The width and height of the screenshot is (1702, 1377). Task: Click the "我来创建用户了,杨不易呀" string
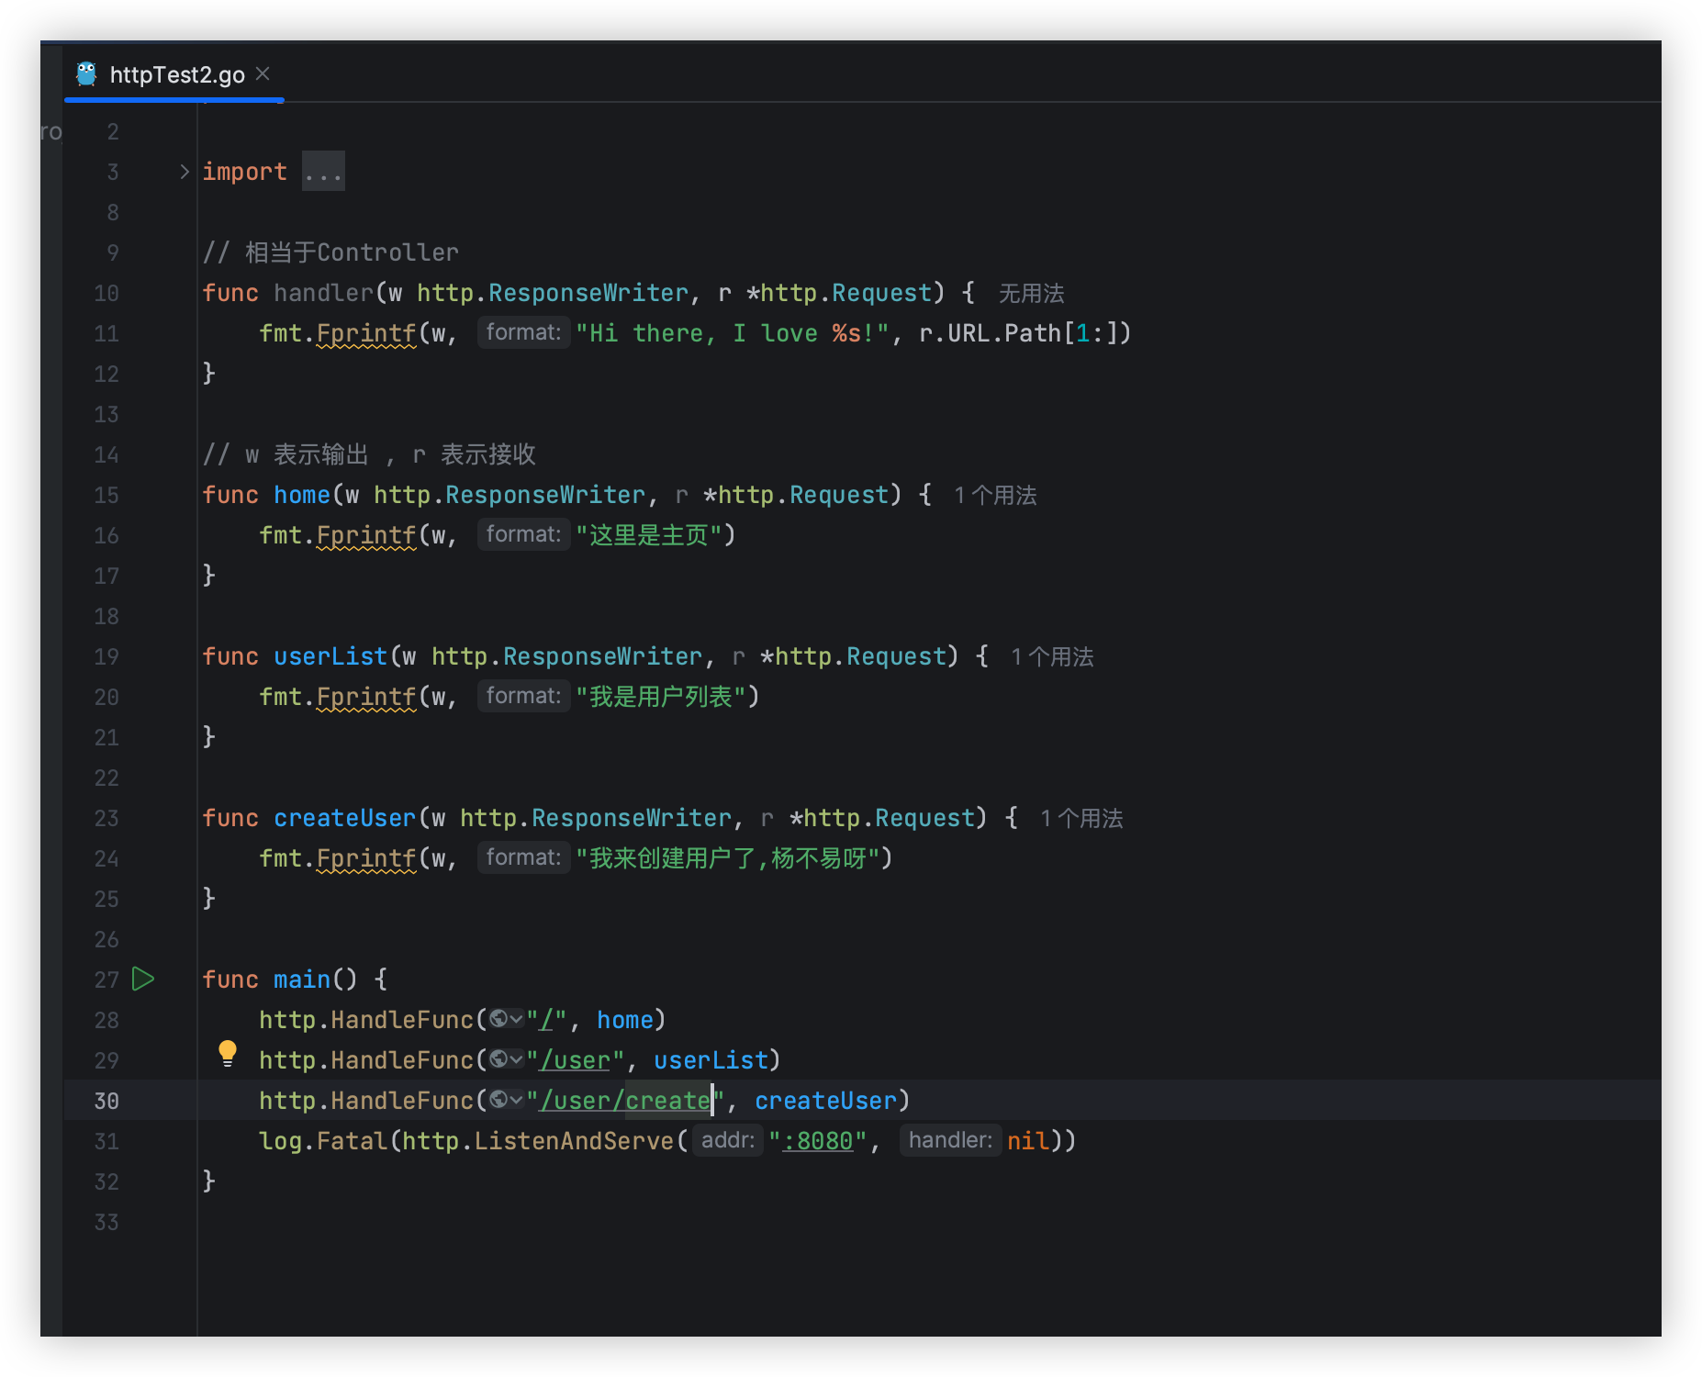click(x=728, y=858)
